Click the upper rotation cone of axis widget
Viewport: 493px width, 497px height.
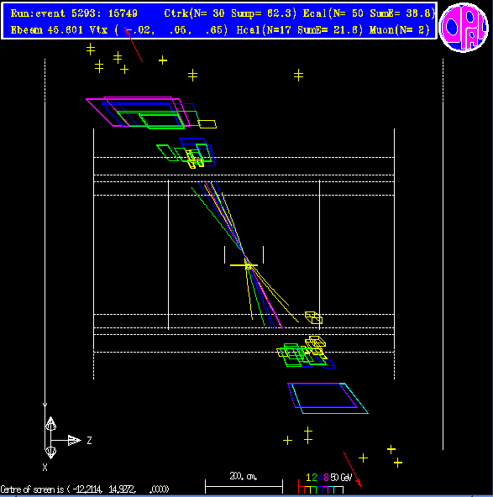point(50,424)
